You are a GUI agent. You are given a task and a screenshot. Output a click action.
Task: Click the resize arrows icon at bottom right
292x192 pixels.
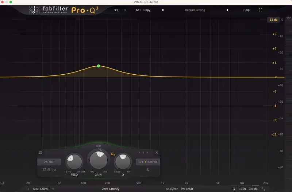pos(263,189)
